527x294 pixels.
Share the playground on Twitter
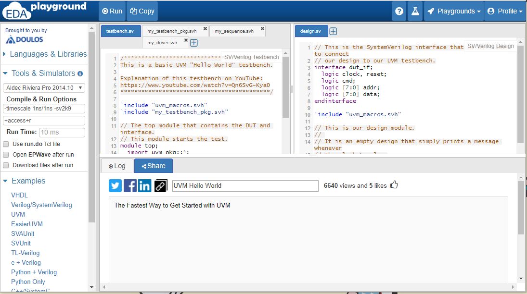tap(115, 185)
